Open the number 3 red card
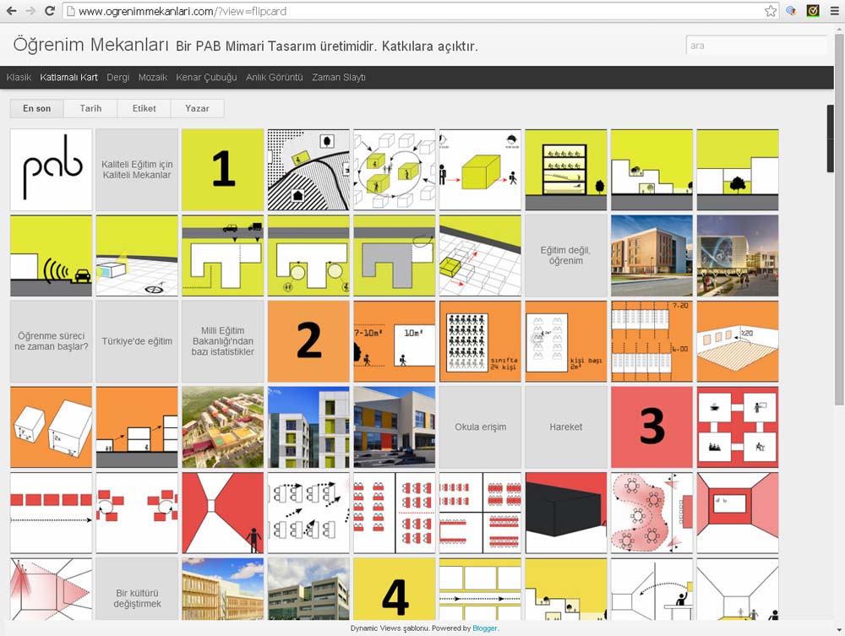Screen dimensions: 845x636 click(651, 427)
